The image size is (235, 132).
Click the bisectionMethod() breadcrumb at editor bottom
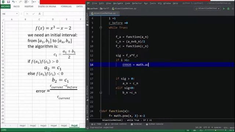113,120
